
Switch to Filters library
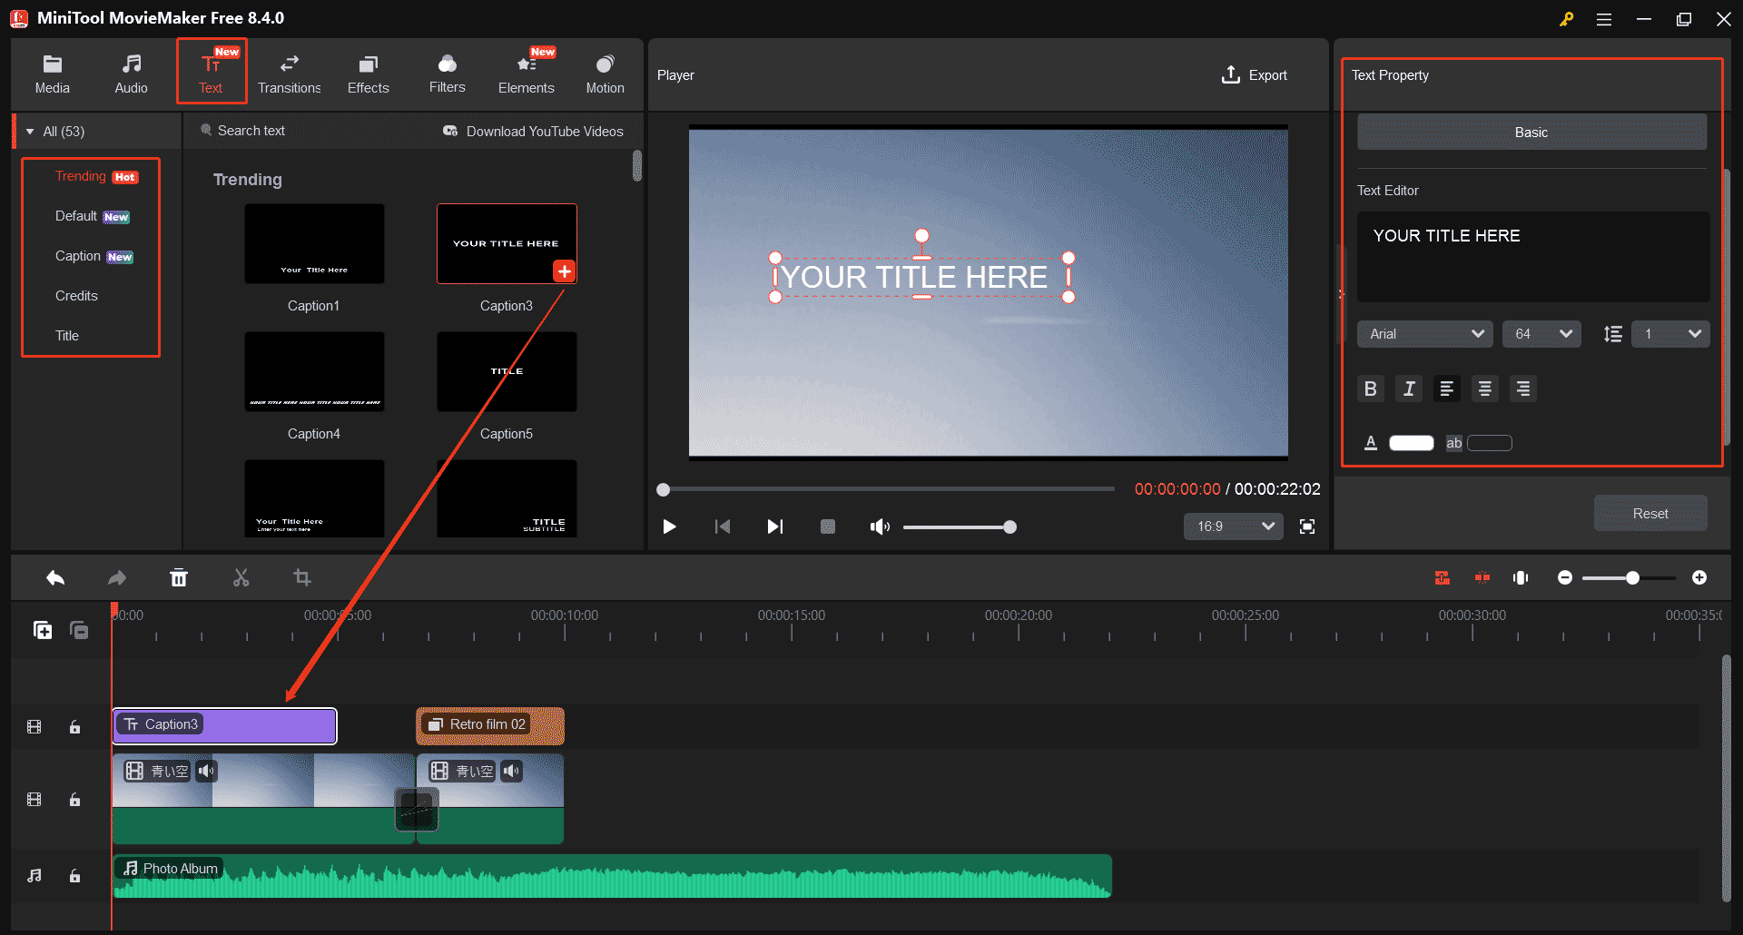(447, 73)
